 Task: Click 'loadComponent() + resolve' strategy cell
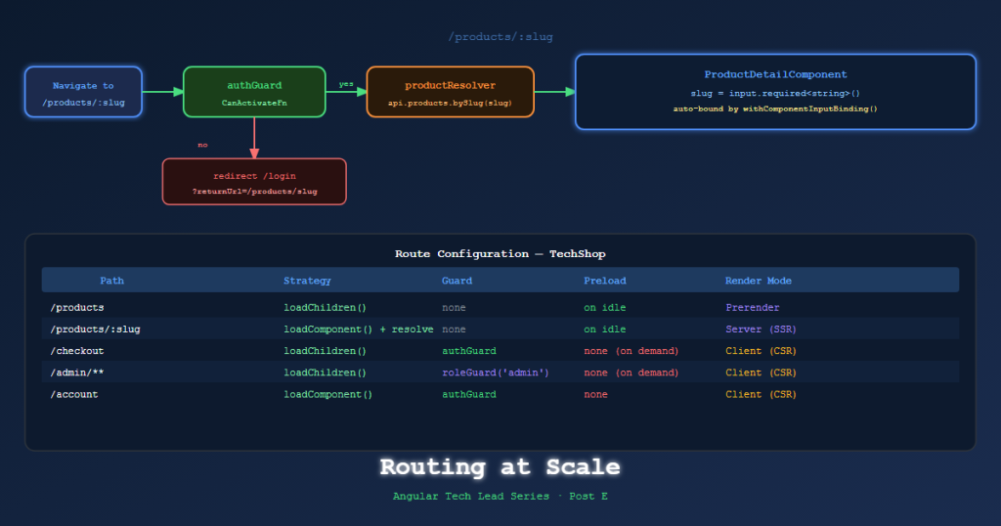358,329
